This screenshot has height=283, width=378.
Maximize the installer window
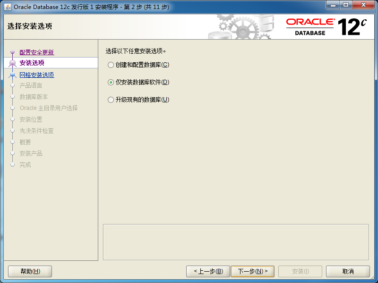pos(346,5)
